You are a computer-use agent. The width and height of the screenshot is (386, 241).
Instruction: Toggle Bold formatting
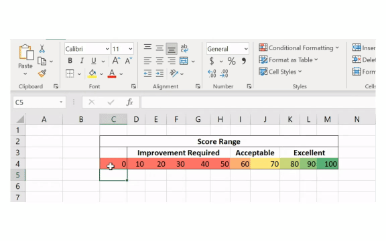[x=70, y=60]
